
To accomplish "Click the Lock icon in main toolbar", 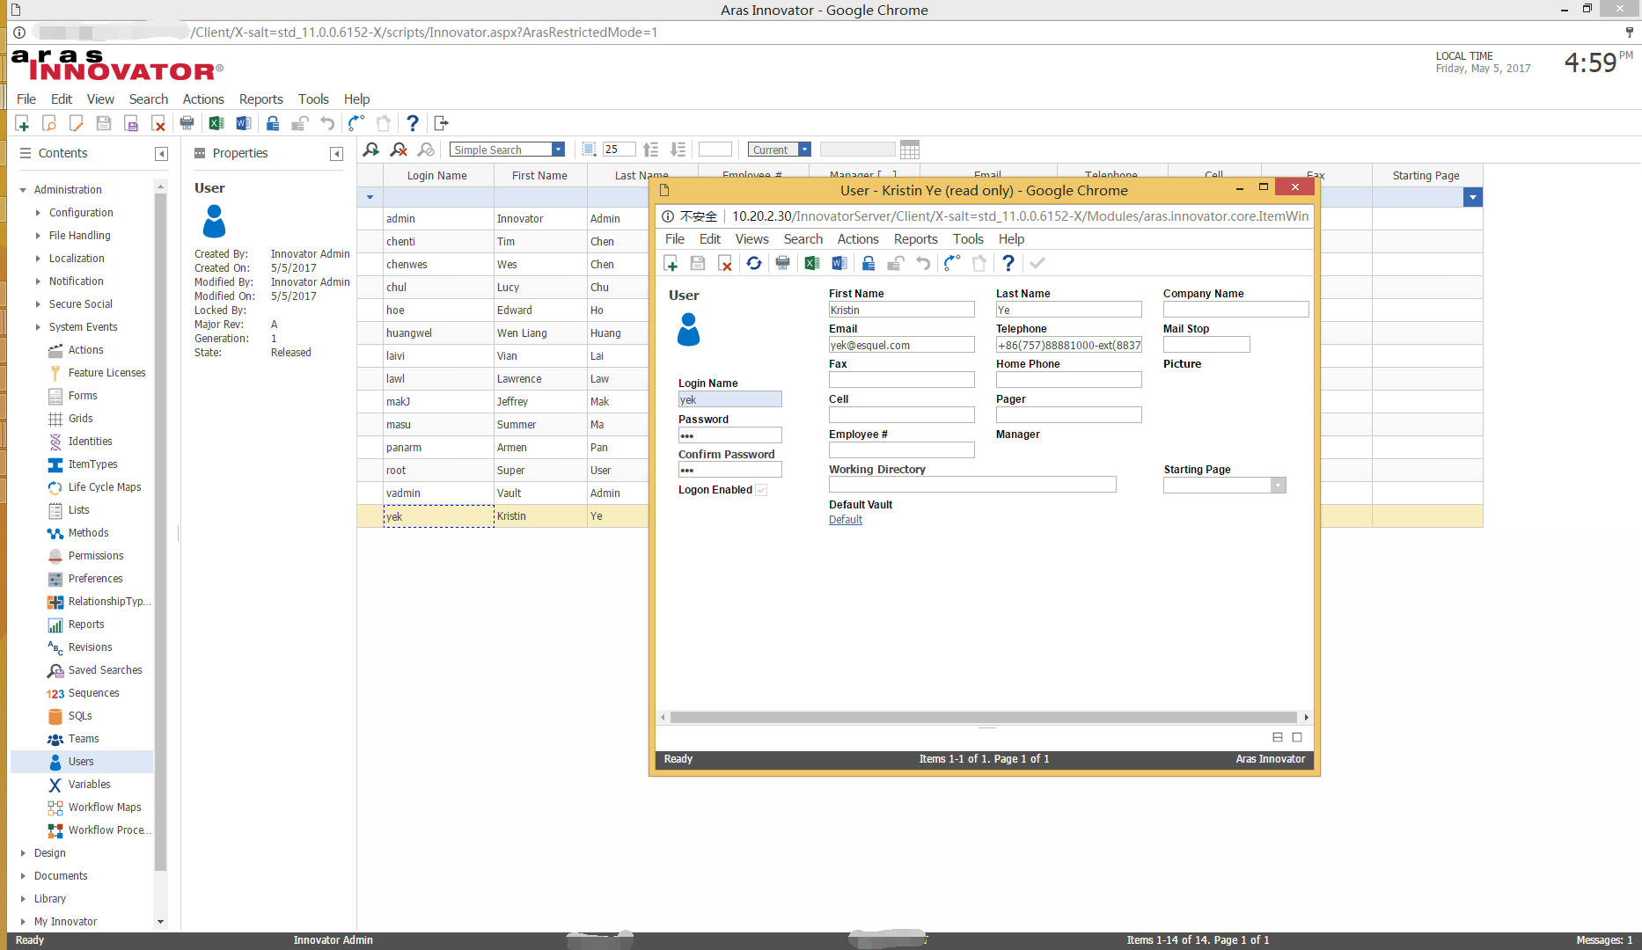I will (273, 123).
